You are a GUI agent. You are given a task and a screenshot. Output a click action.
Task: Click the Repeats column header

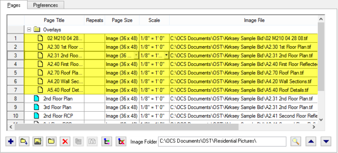click(x=95, y=20)
